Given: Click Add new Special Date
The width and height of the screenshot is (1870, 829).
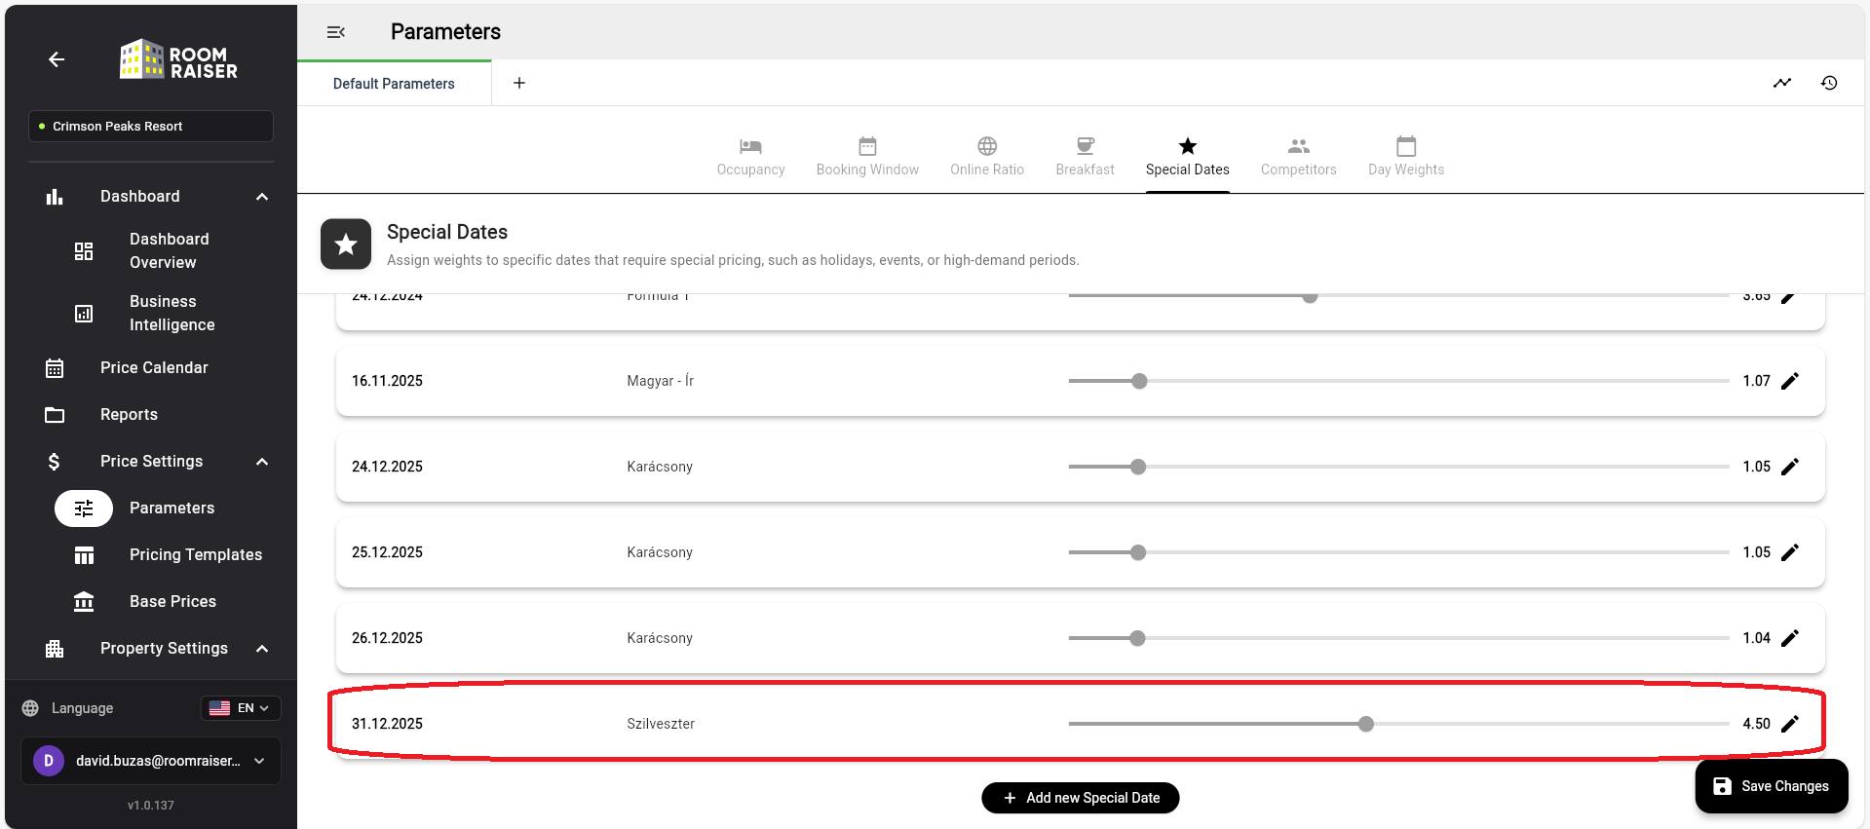Looking at the screenshot, I should pos(1080,798).
